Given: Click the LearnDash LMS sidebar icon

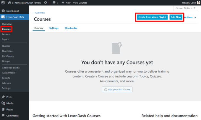Looking at the screenshot, I should 3,17.
